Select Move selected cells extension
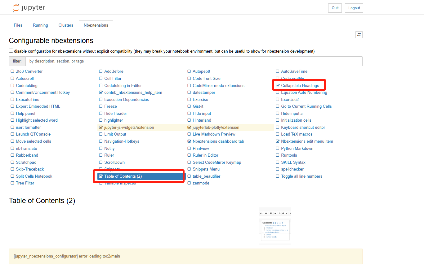This screenshot has height=269, width=424. click(x=33, y=141)
